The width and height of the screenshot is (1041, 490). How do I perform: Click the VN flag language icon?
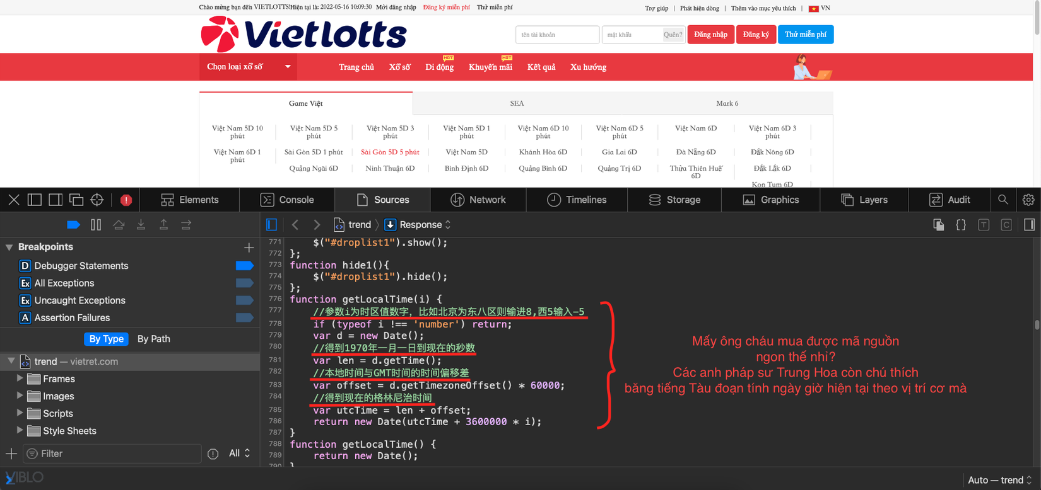814,8
